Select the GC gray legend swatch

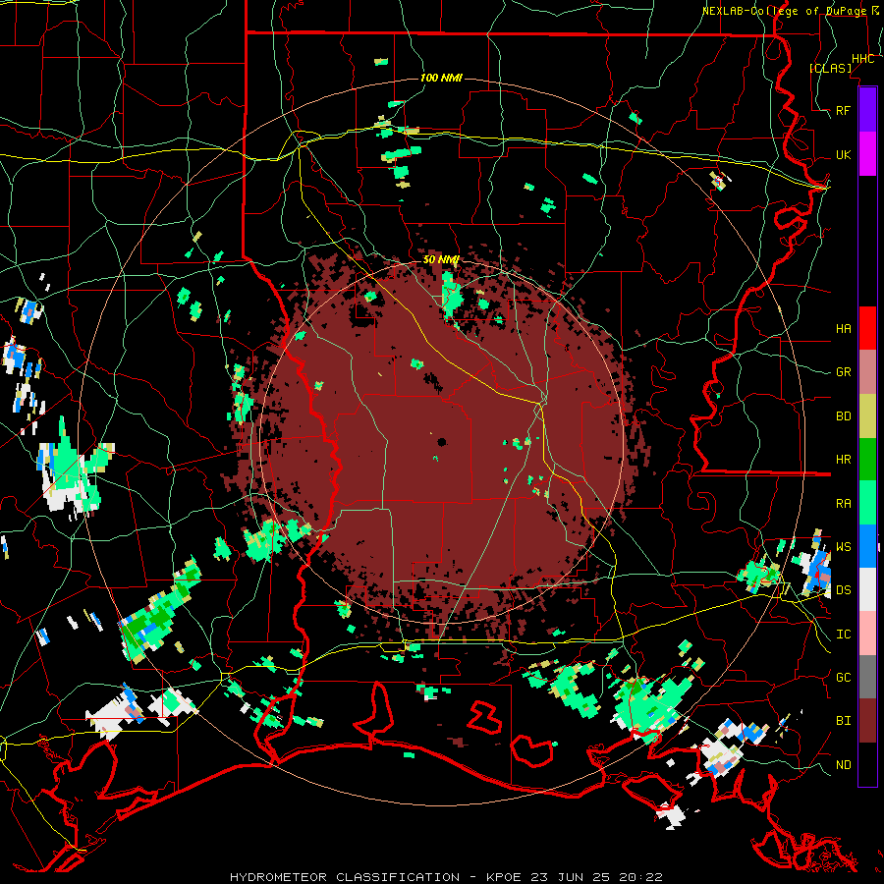867,677
